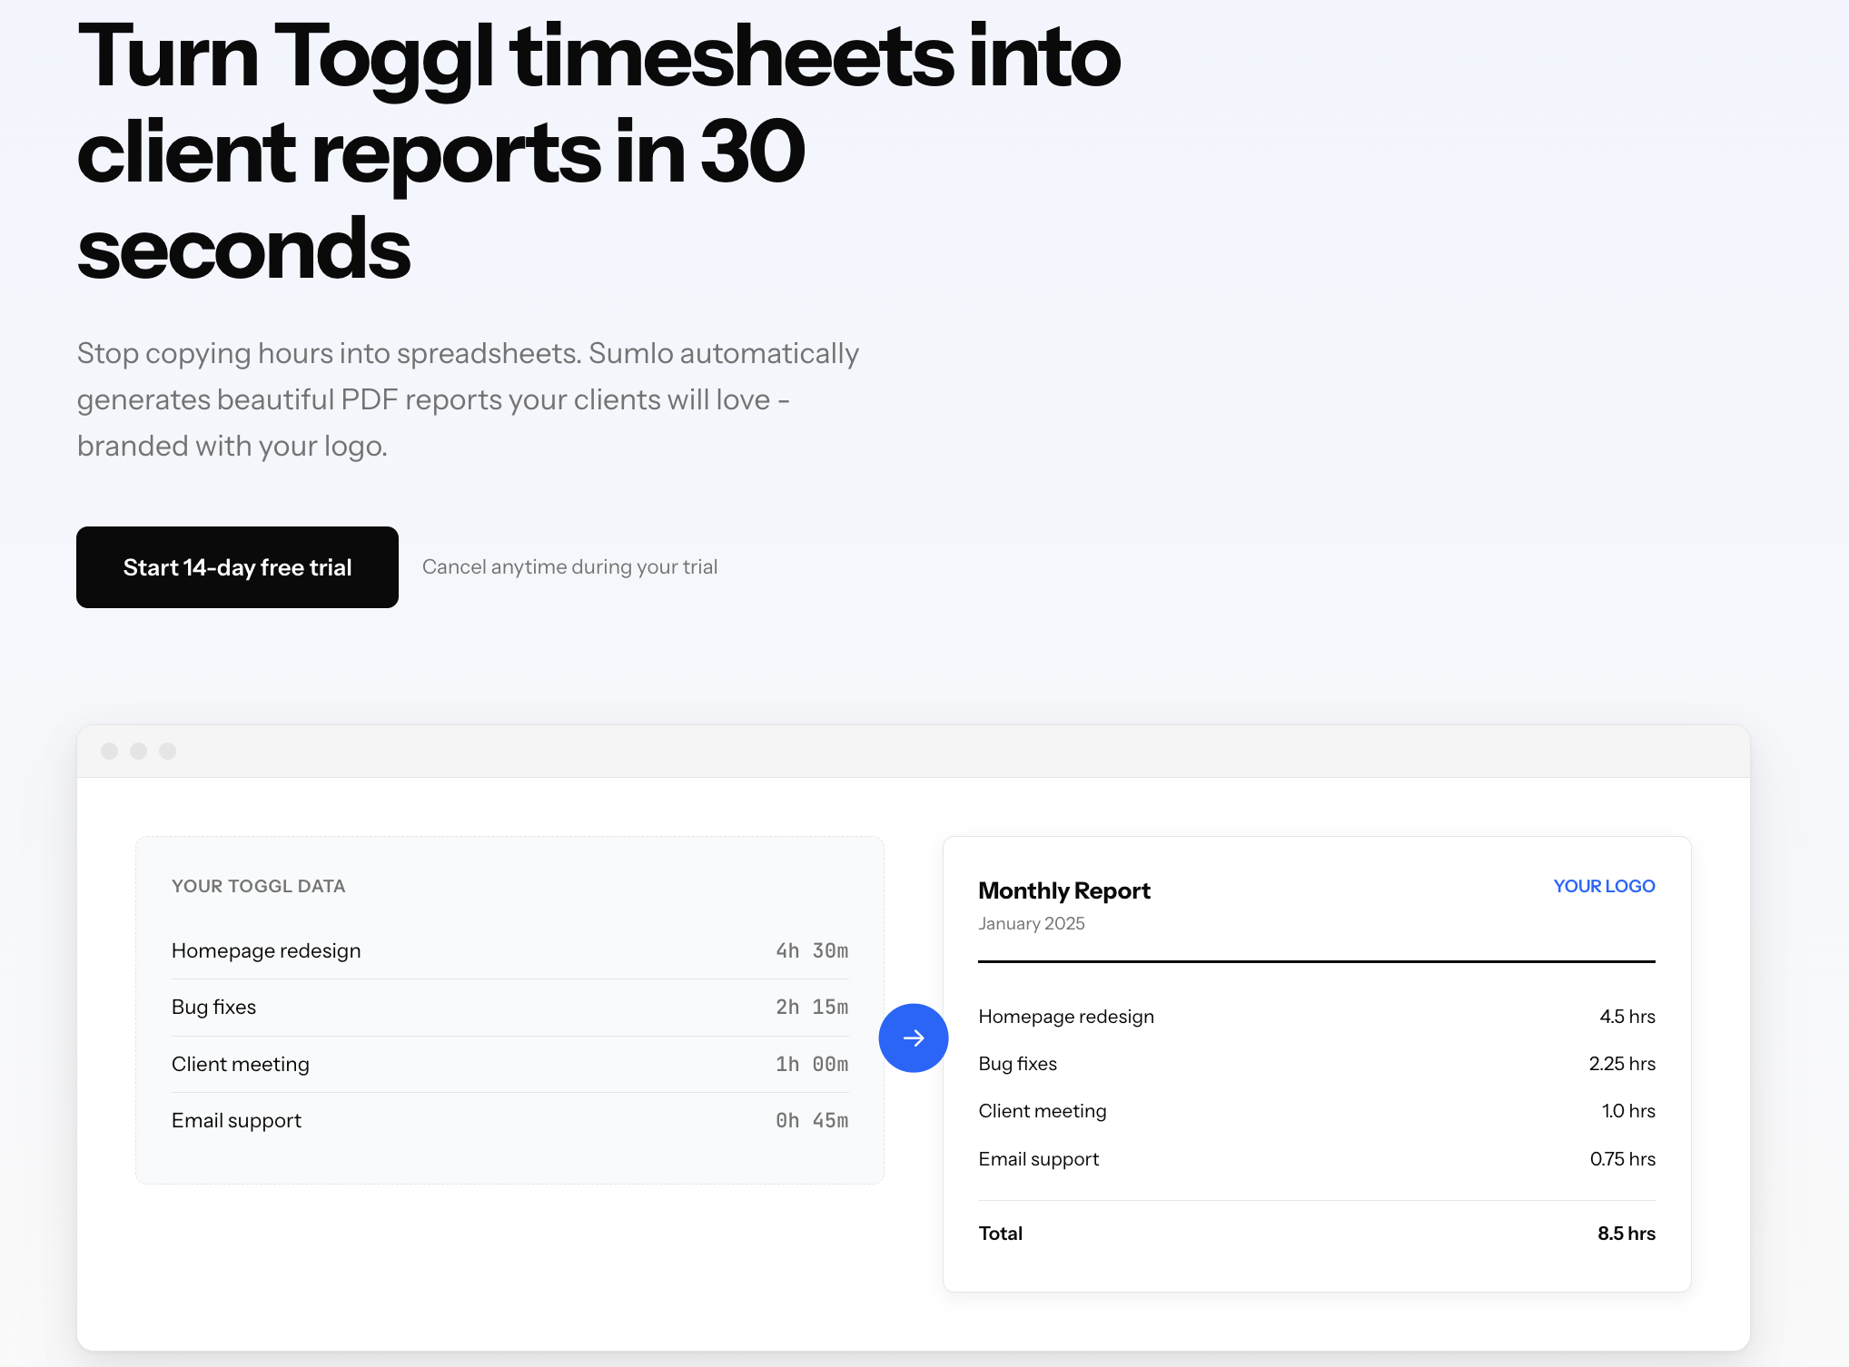The height and width of the screenshot is (1367, 1849).
Task: Click the 4.5 hrs value
Action: pos(1627,1017)
